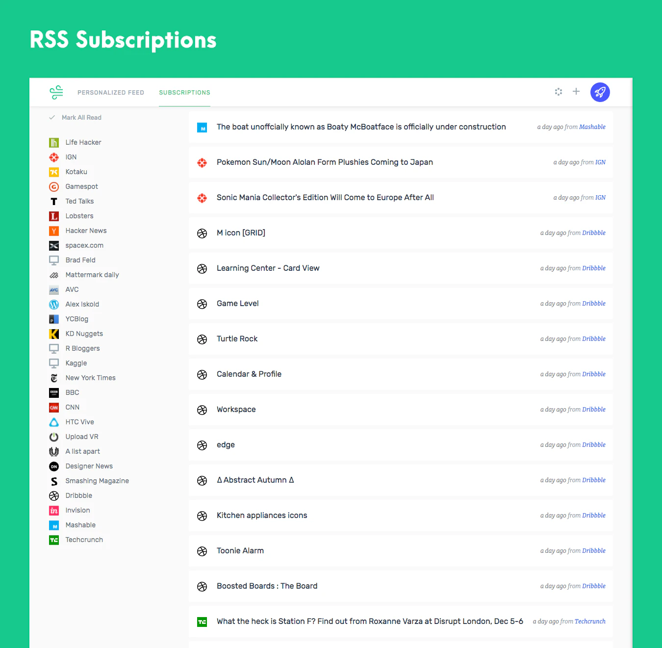Viewport: 662px width, 648px height.
Task: Open Hacker News feed in sidebar
Action: pyautogui.click(x=86, y=231)
